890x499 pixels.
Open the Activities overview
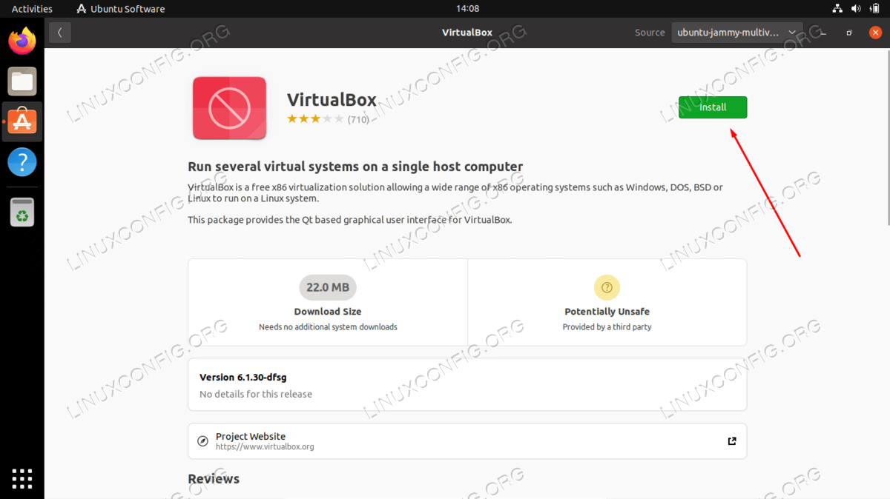point(32,9)
